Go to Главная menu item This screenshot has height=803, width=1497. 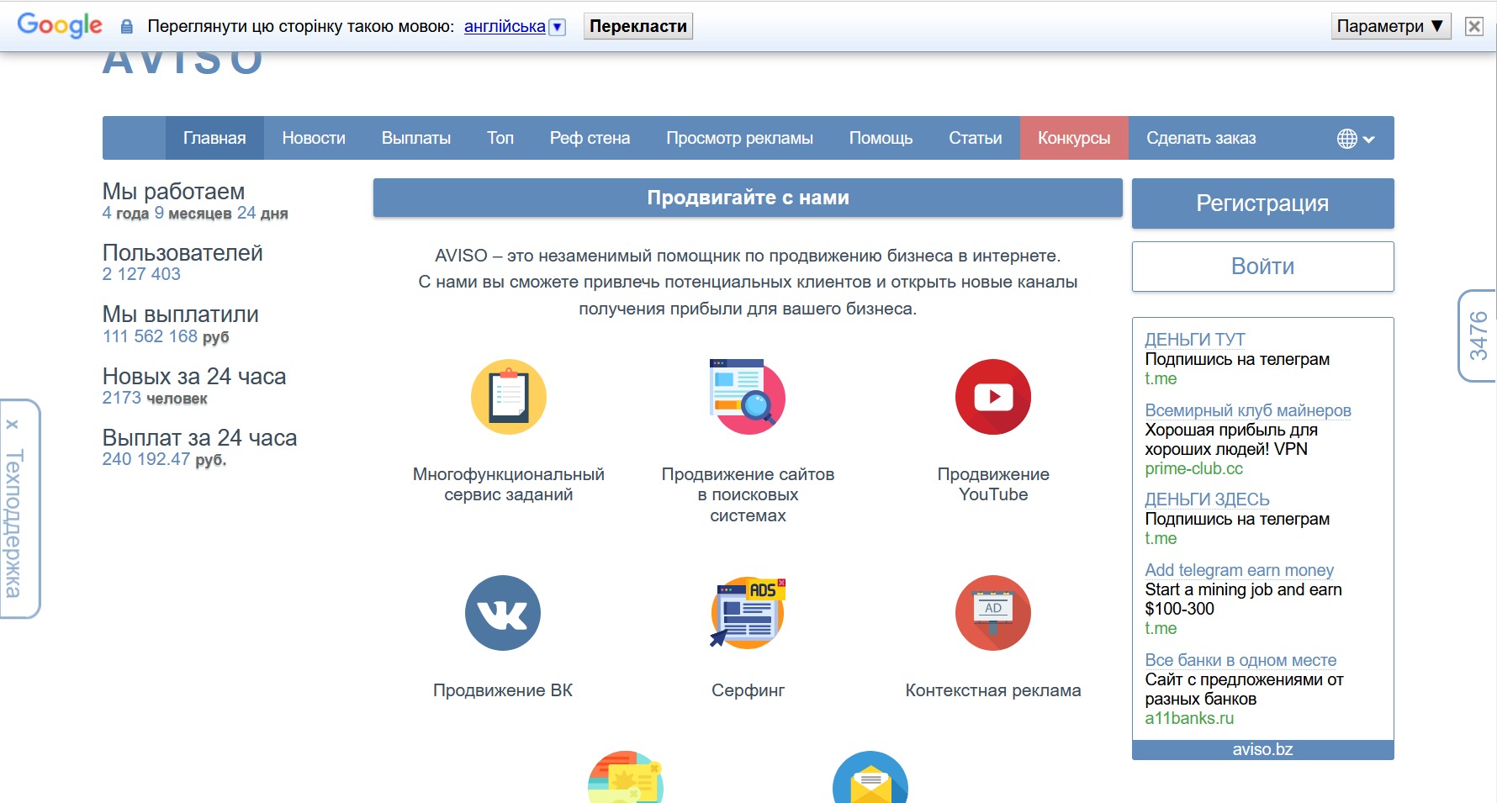click(214, 138)
